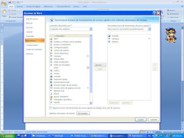The height and width of the screenshot is (138, 184).
Task: Open the Mostrar options category
Action: click(29, 23)
